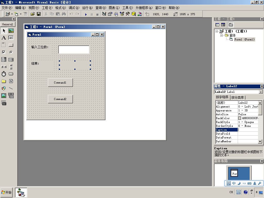Select the Line control tool
Image resolution: width=264 pixels, height=198 pixels.
click(11, 88)
